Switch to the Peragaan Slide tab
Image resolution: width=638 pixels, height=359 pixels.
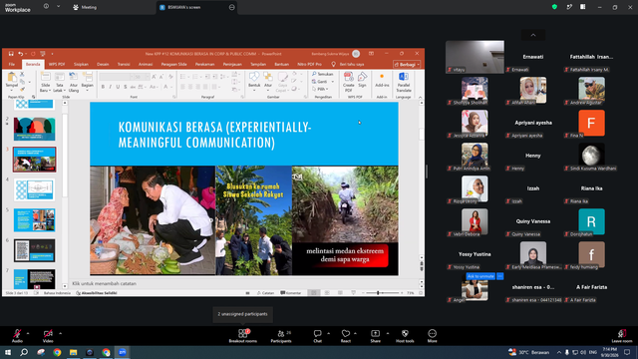point(173,64)
